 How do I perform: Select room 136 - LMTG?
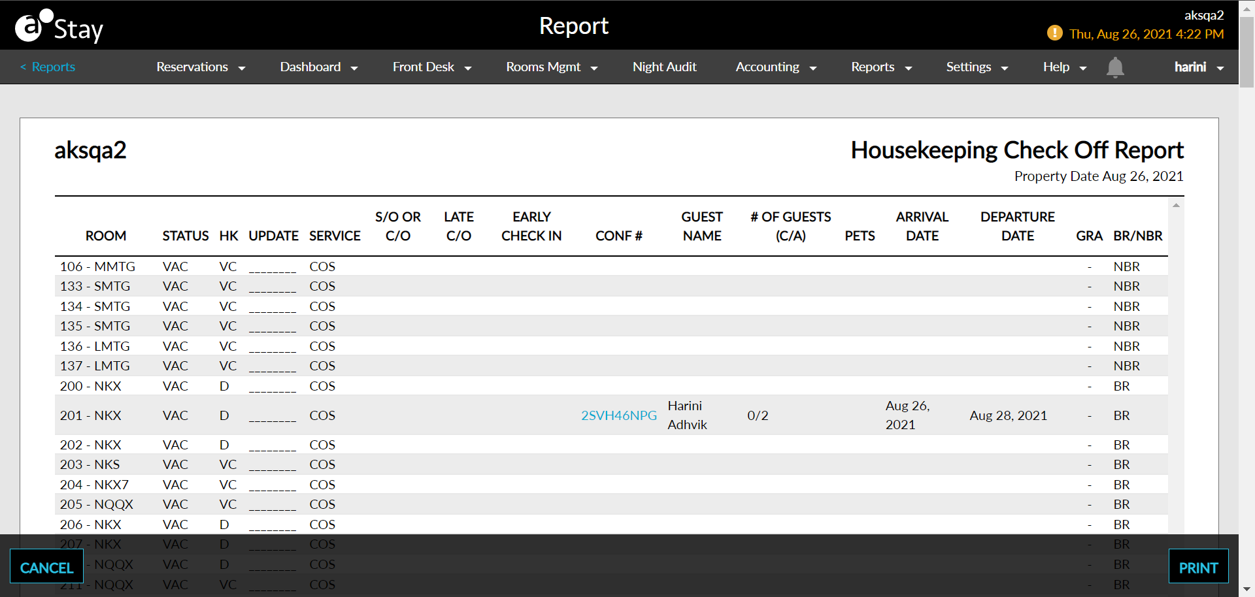(611, 346)
